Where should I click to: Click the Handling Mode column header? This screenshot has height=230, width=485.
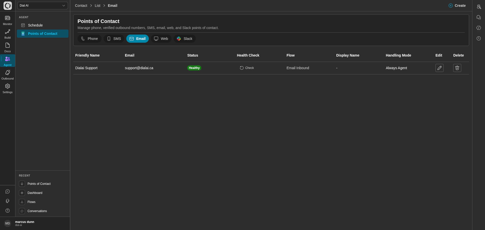(398, 55)
